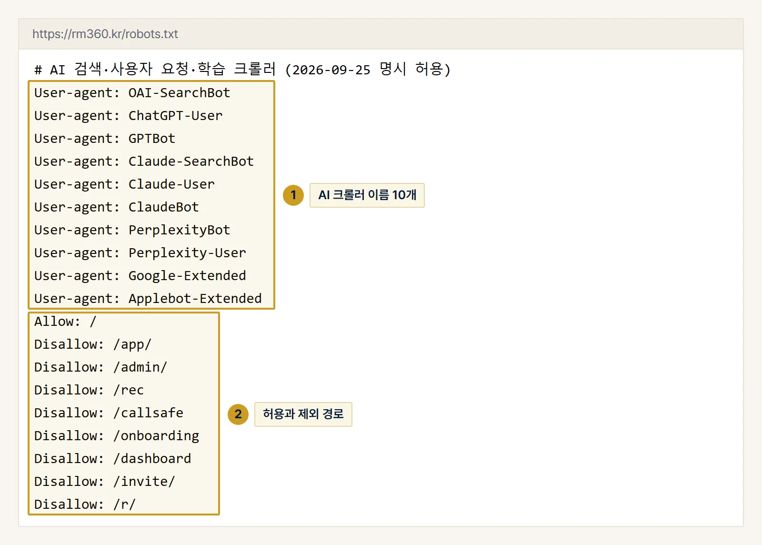The width and height of the screenshot is (762, 545).
Task: Click the 'Disallow: /admin/' line
Action: pyautogui.click(x=100, y=367)
